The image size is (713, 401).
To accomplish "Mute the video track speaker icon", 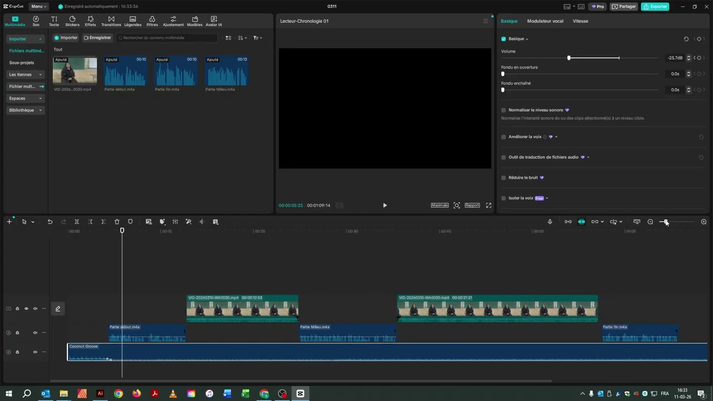I will tap(35, 309).
